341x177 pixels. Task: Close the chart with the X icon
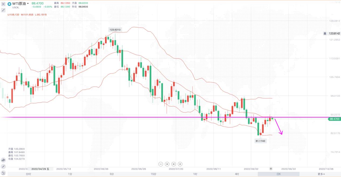(3, 4)
